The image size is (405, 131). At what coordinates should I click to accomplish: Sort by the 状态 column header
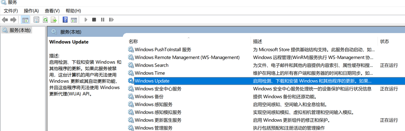384,41
